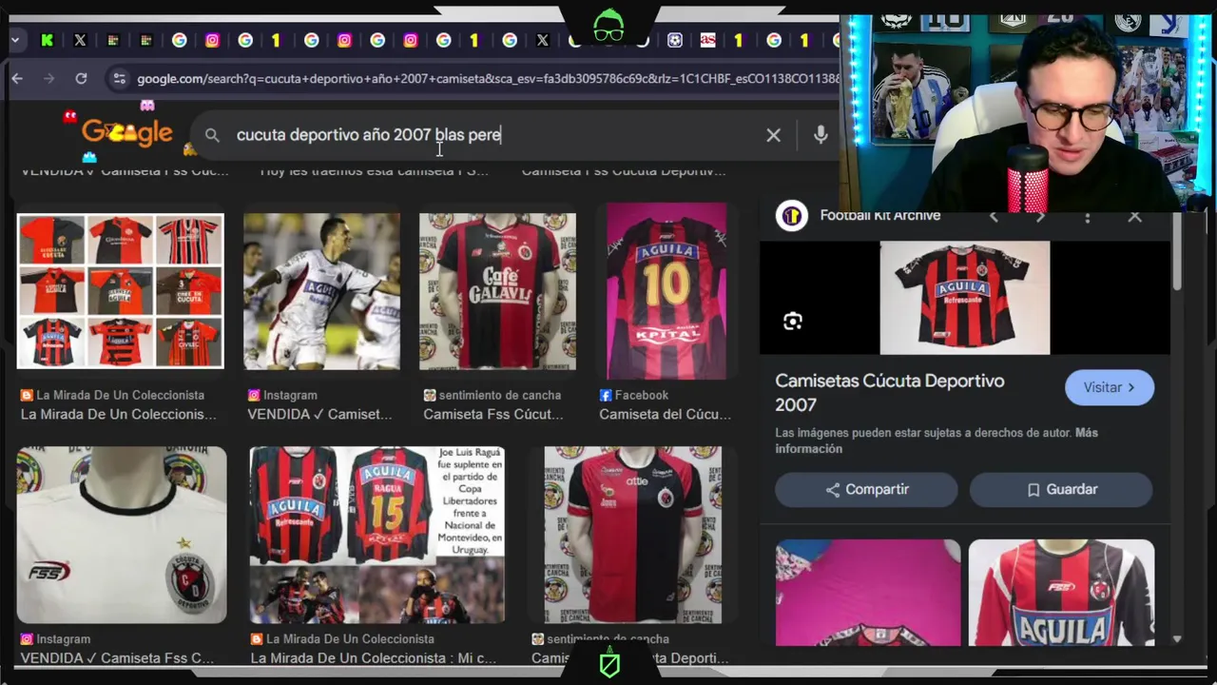Click the address bar URL
Viewport: 1217px width, 685px height.
(487, 79)
